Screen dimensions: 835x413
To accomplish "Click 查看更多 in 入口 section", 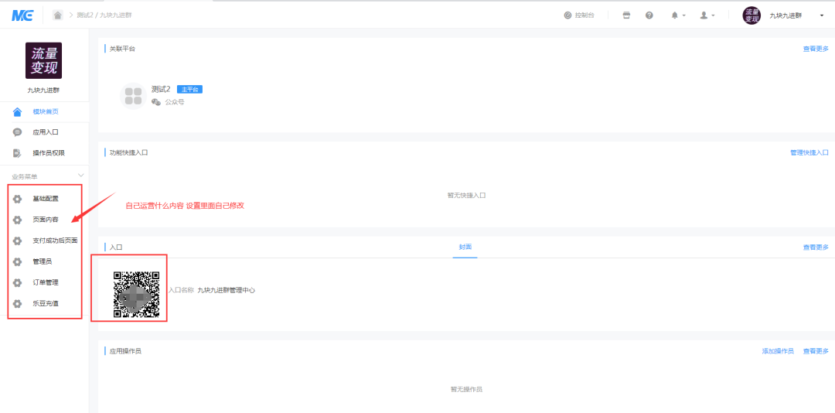I will pyautogui.click(x=816, y=247).
